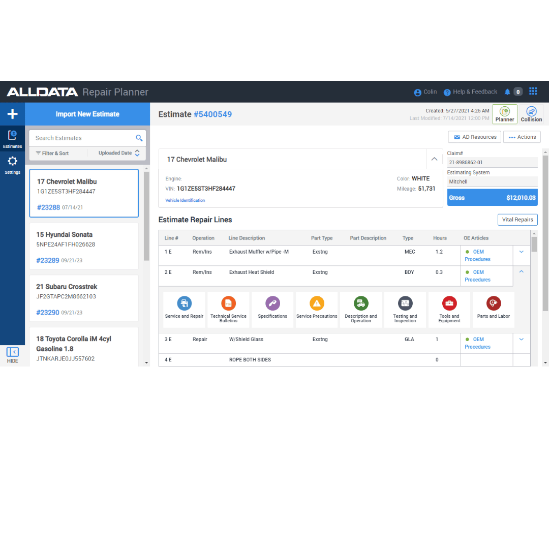
Task: Open the Settings gear in sidebar
Action: coord(12,165)
